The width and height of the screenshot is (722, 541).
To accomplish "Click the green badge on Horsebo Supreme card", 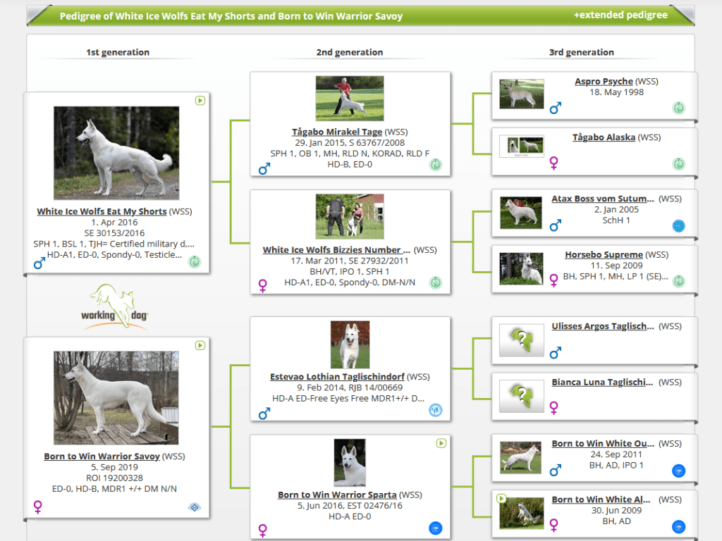I will [678, 281].
